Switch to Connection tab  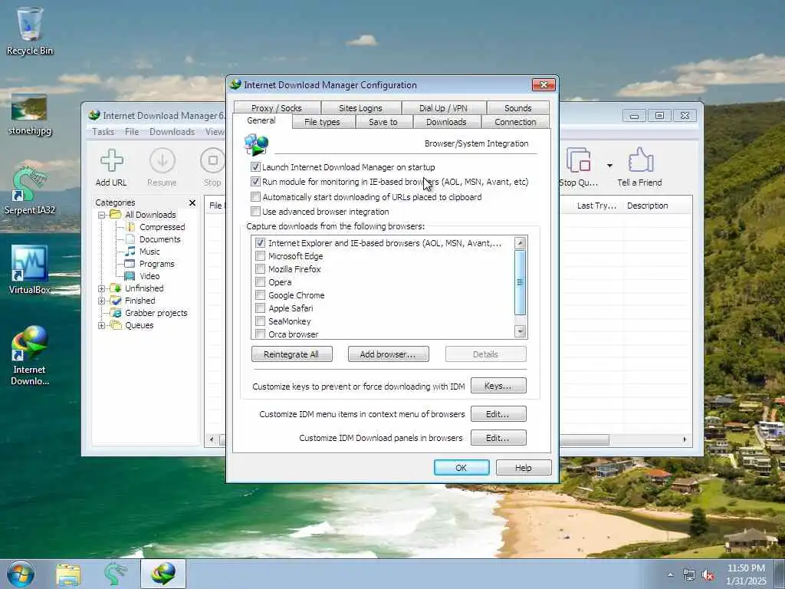(x=515, y=122)
